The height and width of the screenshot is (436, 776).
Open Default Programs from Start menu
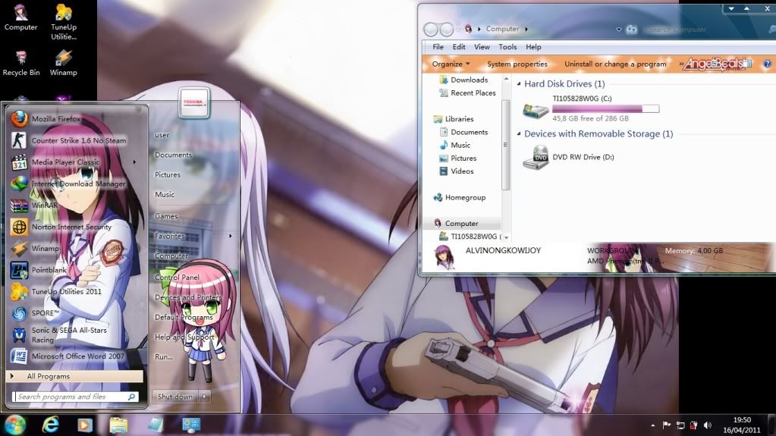[x=184, y=317]
